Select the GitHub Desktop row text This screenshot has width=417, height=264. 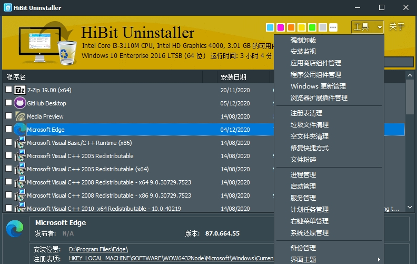46,103
